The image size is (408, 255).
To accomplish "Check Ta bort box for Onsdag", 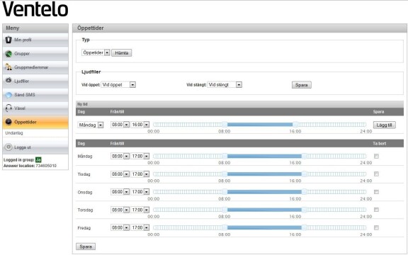I will point(376,192).
